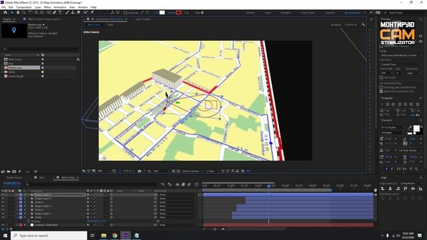Select the Brush tool
This screenshot has width=427, height=240.
pyautogui.click(x=67, y=13)
